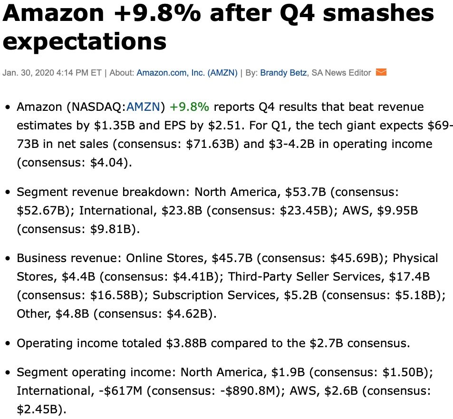Click the "Third-Party Seller Services" text
Image resolution: width=453 pixels, height=419 pixels.
click(305, 277)
